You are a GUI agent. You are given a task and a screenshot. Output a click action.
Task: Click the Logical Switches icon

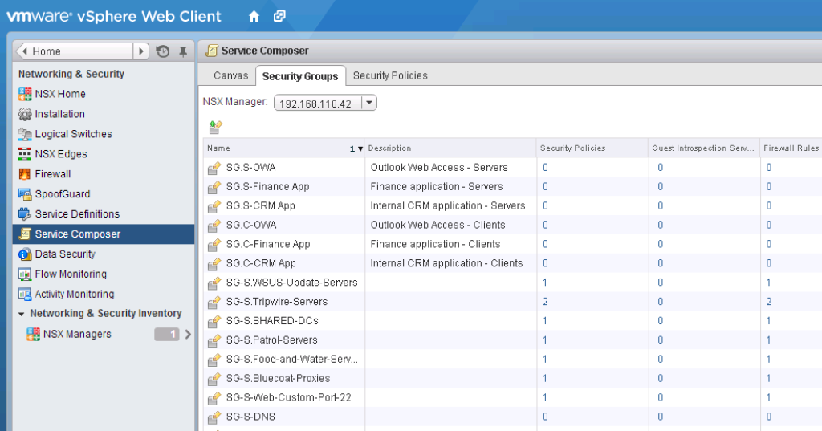pyautogui.click(x=25, y=134)
